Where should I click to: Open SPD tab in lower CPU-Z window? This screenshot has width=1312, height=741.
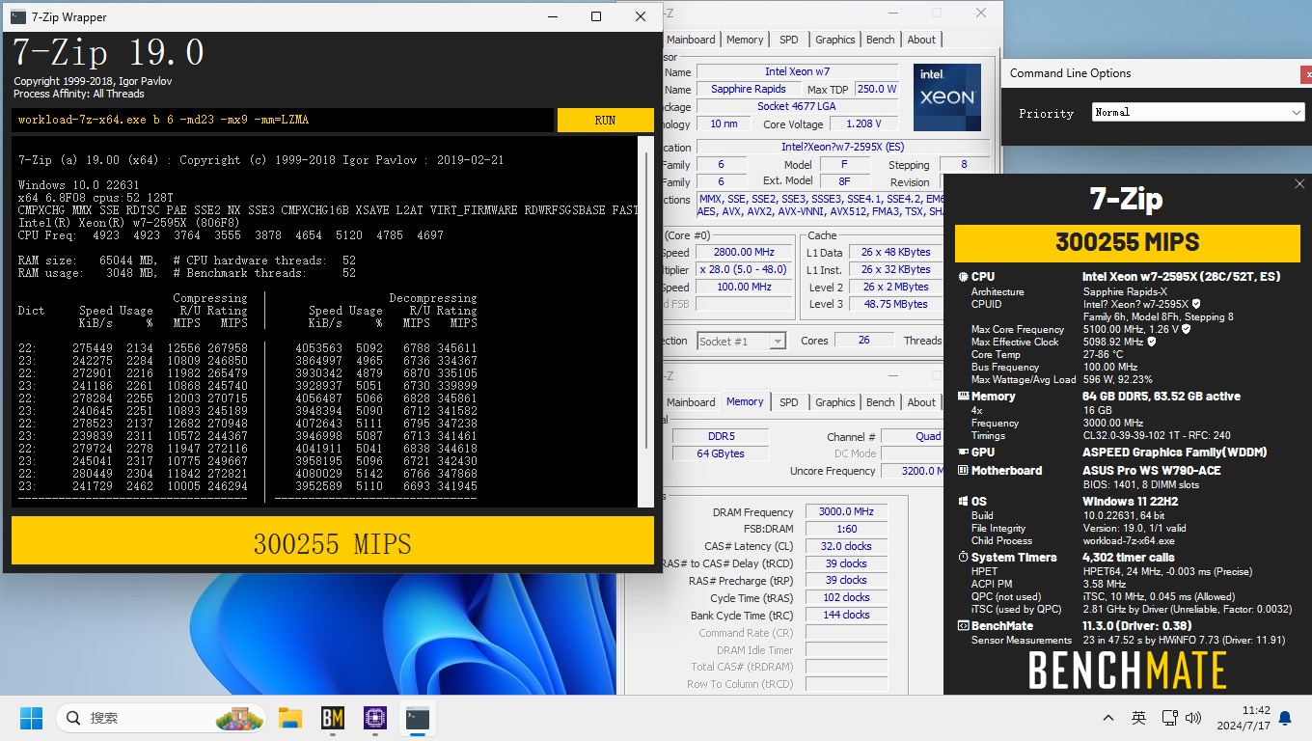click(789, 402)
